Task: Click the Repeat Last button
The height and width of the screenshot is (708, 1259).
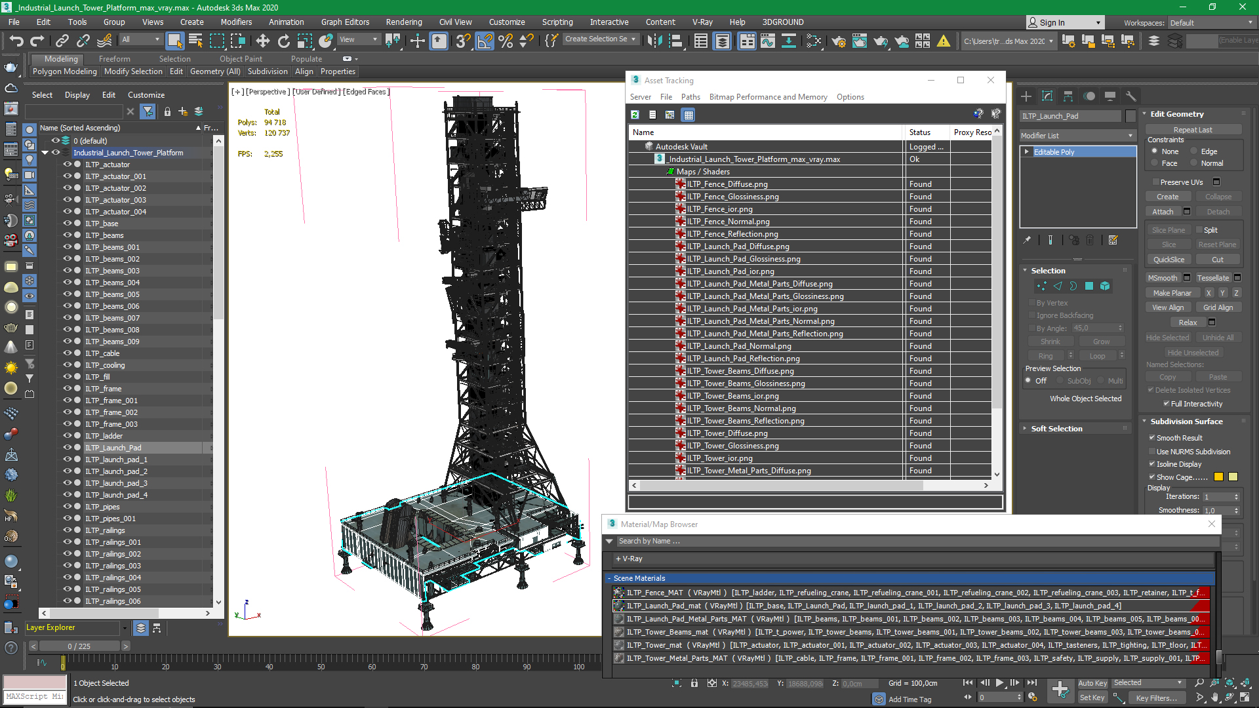Action: (x=1193, y=130)
